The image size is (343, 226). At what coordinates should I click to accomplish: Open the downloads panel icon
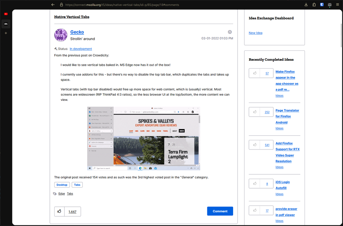[306, 4]
